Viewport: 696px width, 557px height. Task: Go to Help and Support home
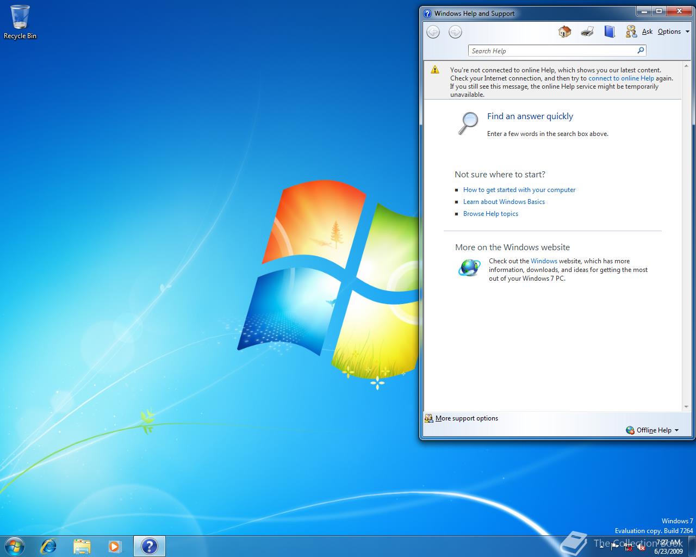(x=564, y=32)
